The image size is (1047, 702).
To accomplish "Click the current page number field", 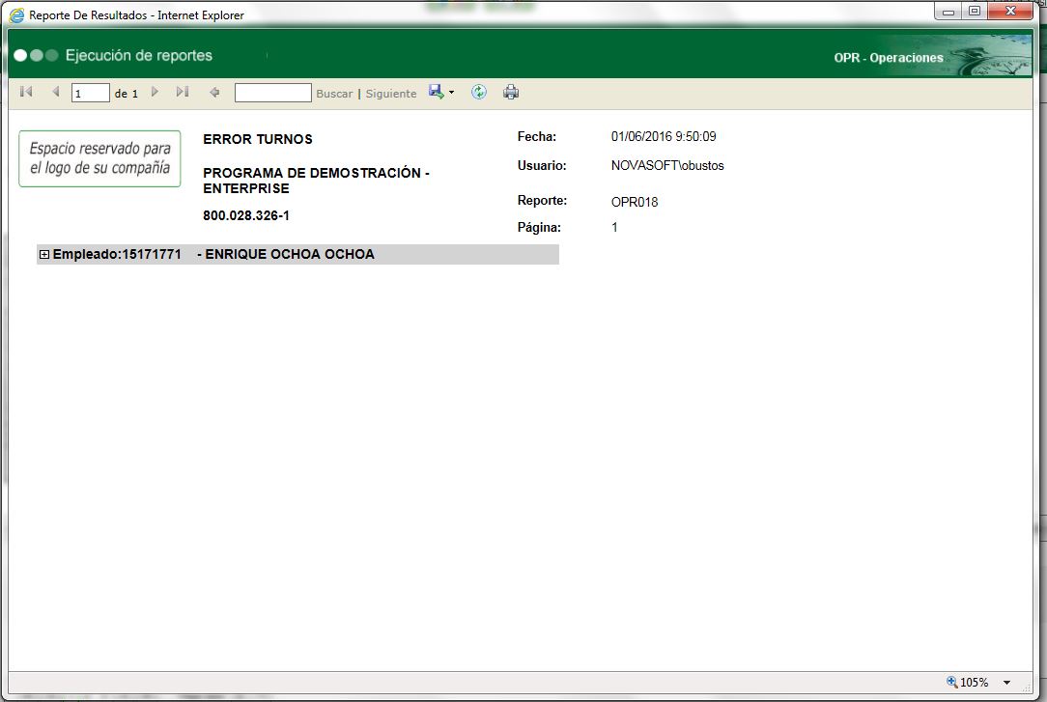I will tap(90, 93).
